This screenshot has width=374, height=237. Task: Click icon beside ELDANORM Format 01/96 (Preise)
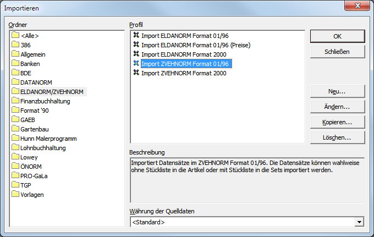click(136, 45)
